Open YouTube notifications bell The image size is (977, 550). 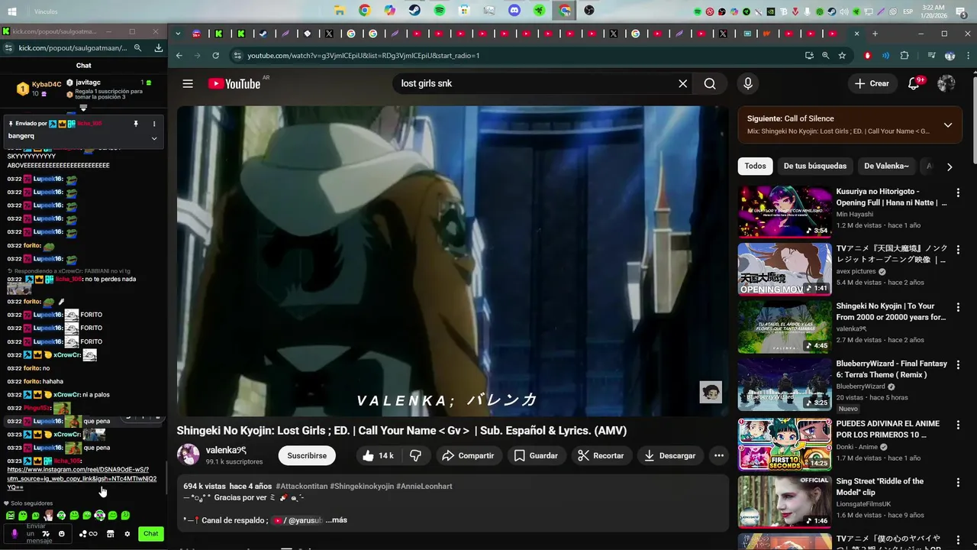[914, 83]
